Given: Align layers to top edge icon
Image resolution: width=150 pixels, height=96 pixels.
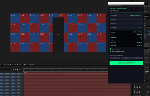Looking at the screenshot, I should [148, 87].
